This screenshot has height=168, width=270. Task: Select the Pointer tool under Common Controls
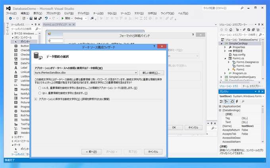[x=24, y=42]
